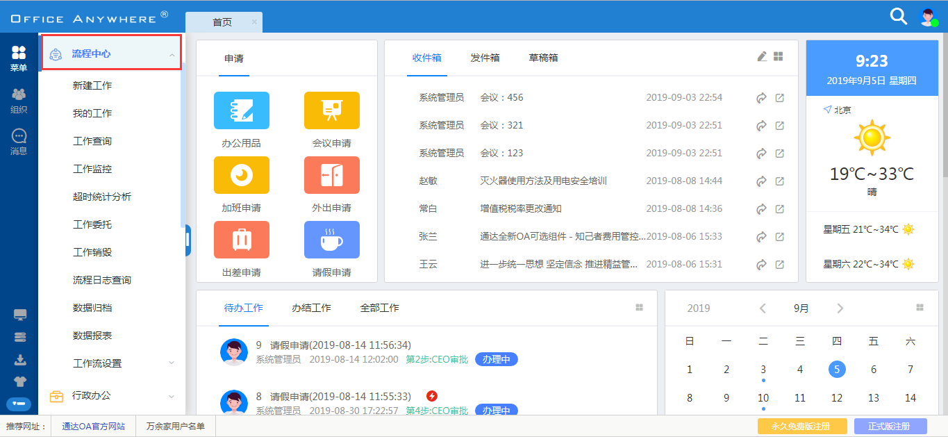Viewport: 948px width, 437px height.
Task: Click the 永久免费版注册 button
Action: pos(802,426)
